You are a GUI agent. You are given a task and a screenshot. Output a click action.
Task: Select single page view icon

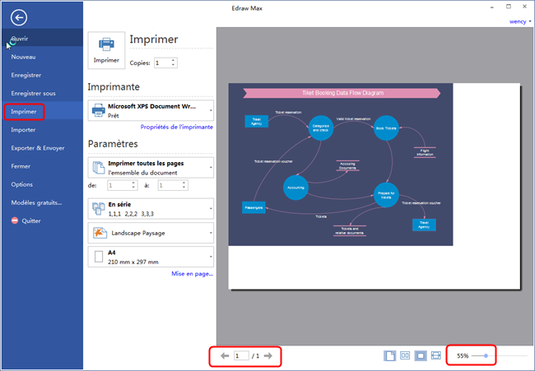coord(389,355)
